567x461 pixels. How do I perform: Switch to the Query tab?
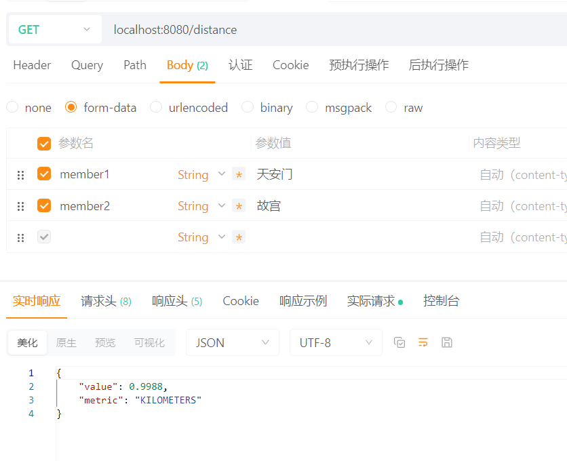(87, 65)
